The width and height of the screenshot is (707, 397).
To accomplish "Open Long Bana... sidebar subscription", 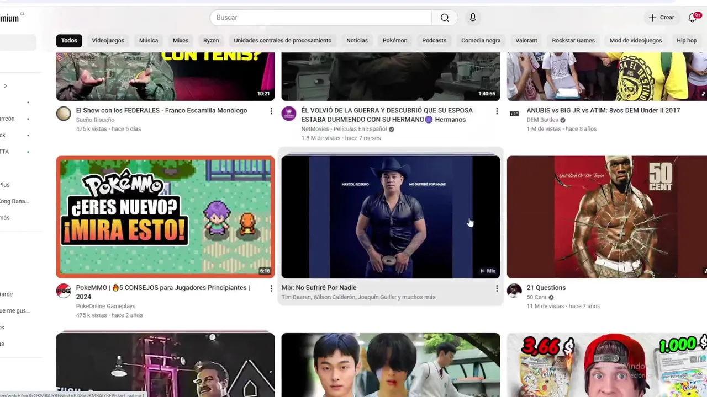I will pyautogui.click(x=14, y=201).
